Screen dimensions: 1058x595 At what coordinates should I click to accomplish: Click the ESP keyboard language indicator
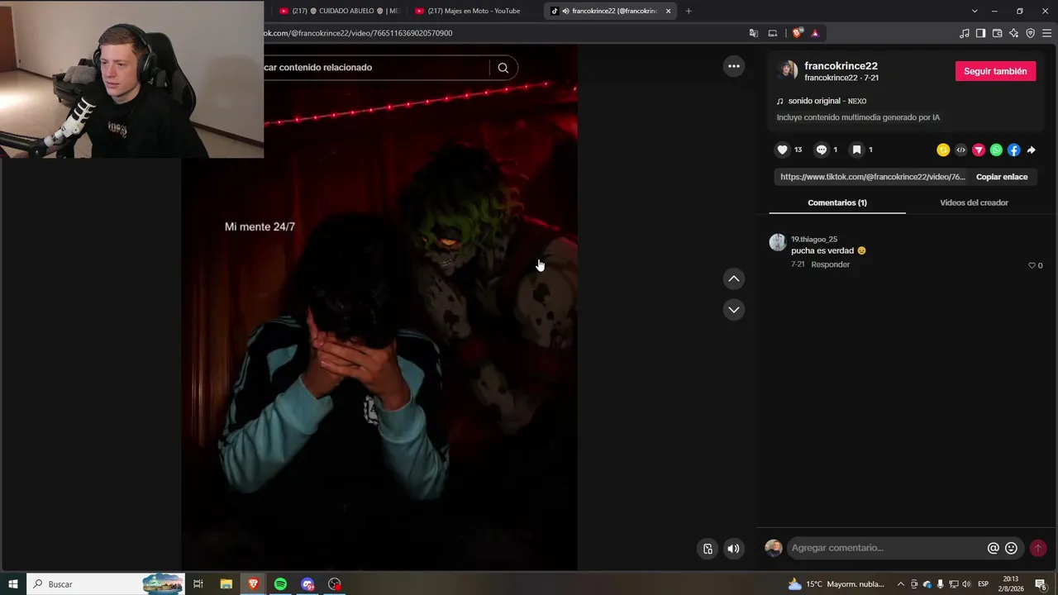click(x=984, y=584)
